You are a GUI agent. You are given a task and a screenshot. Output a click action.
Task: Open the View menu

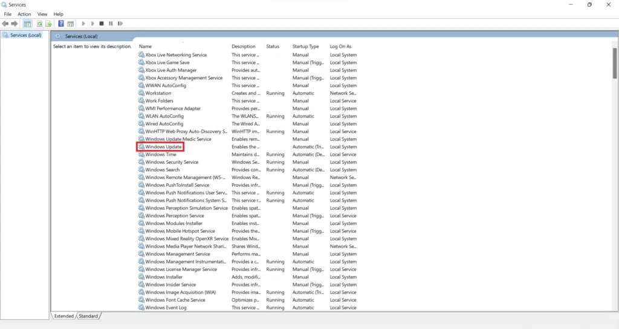(x=42, y=15)
